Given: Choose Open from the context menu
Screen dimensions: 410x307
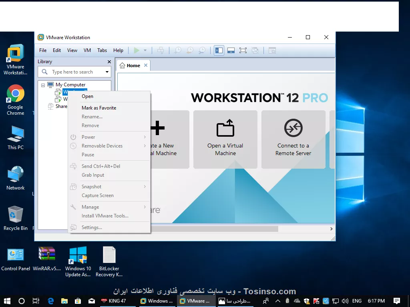Looking at the screenshot, I should [109, 96].
